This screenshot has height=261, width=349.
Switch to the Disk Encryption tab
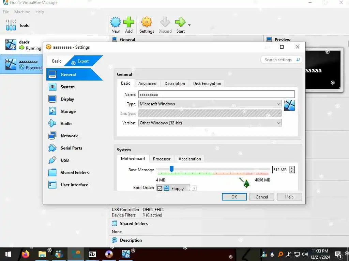pos(207,84)
